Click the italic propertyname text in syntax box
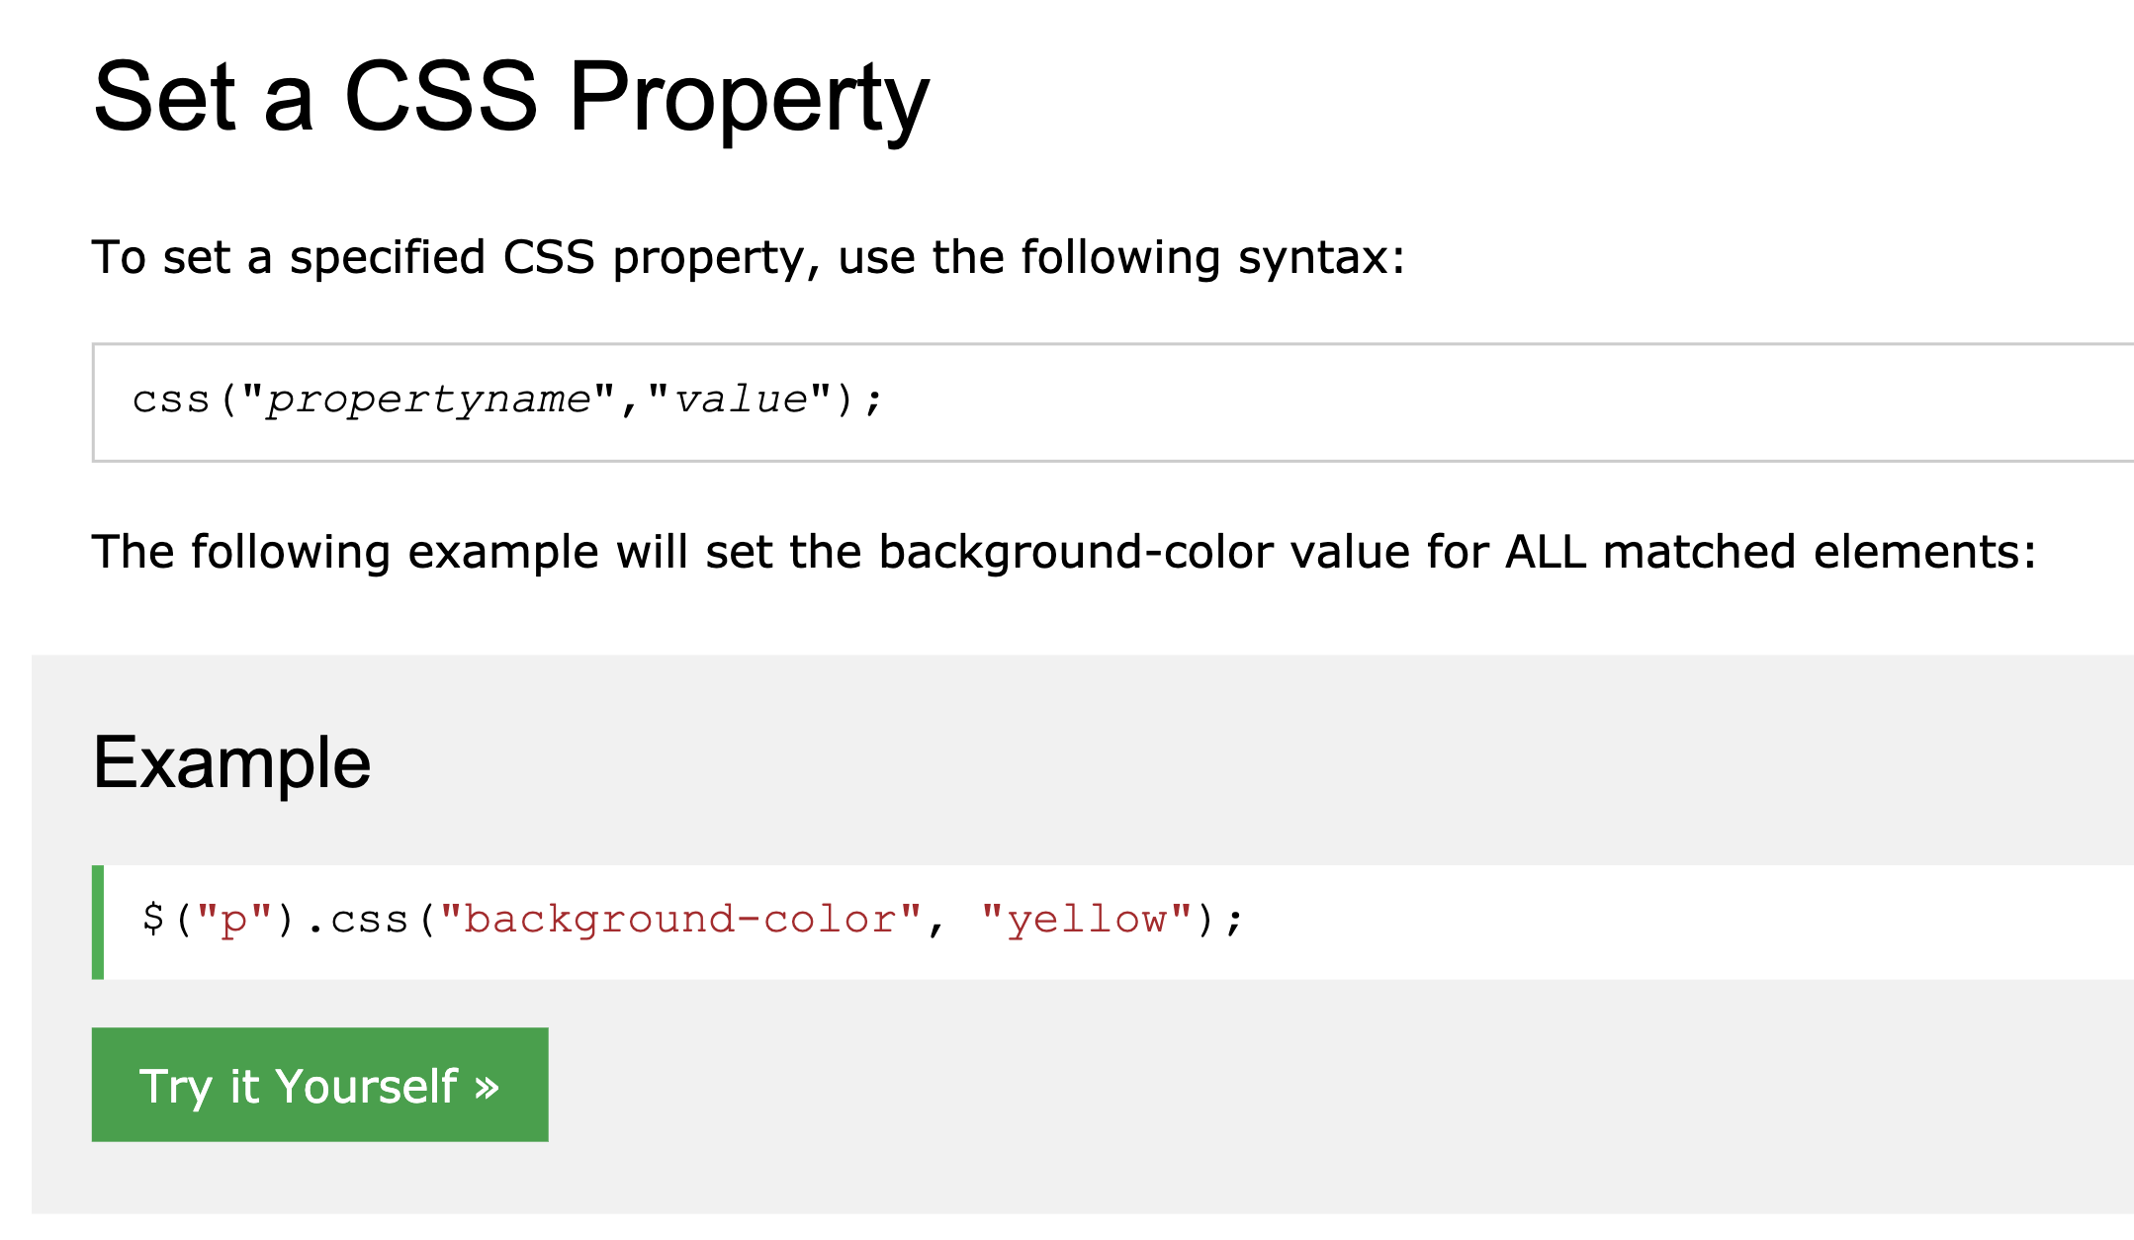This screenshot has height=1240, width=2134. click(428, 400)
